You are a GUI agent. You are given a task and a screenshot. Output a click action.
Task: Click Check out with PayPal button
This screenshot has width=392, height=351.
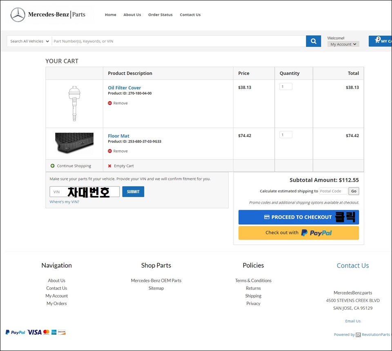click(x=298, y=233)
